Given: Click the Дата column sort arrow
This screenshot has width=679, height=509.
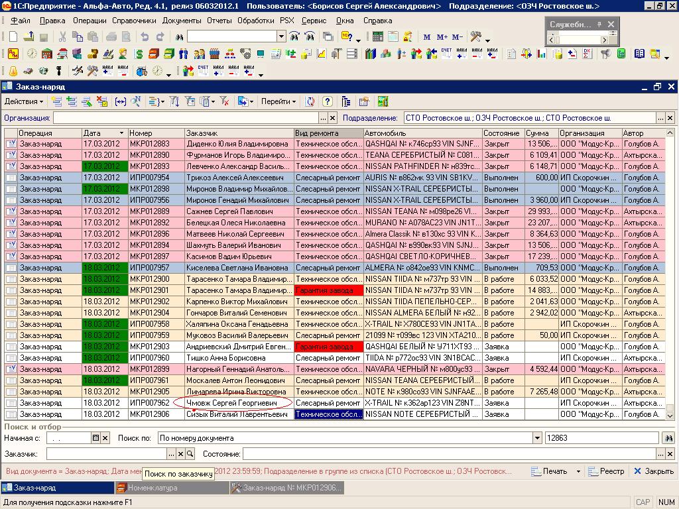Looking at the screenshot, I should (x=121, y=133).
